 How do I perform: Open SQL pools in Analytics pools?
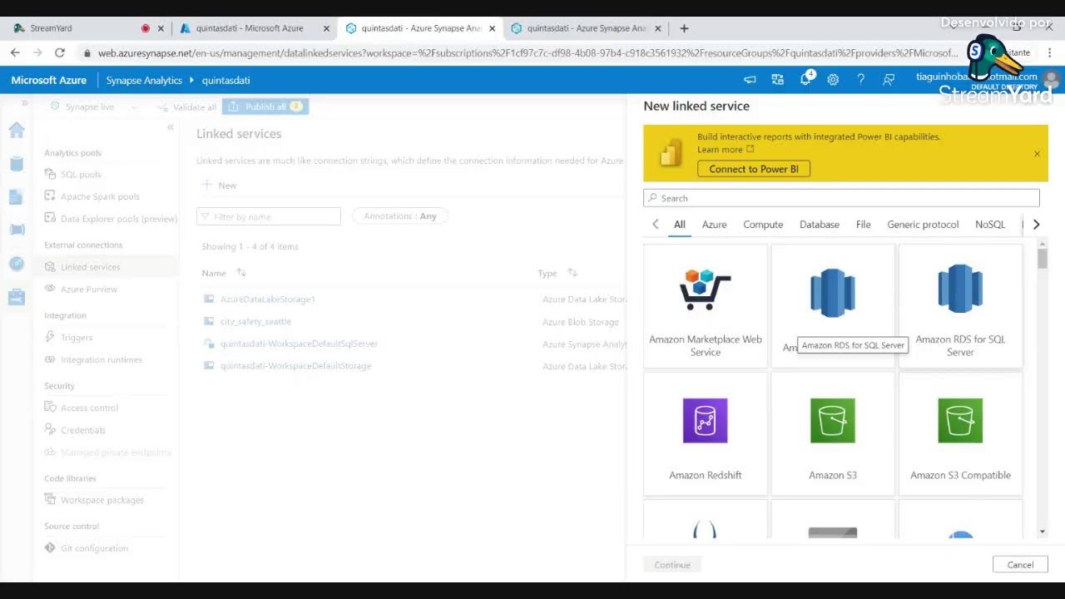click(x=81, y=175)
